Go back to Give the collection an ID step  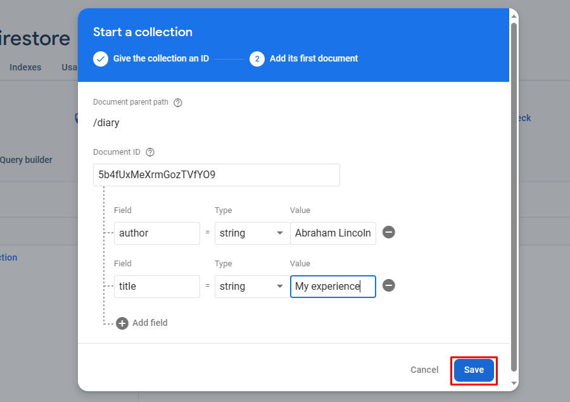[x=161, y=59]
